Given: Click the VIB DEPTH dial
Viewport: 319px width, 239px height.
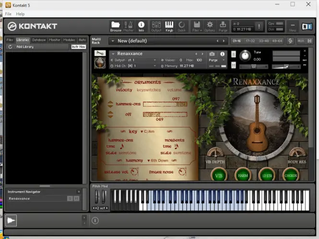Looking at the screenshot, I should (x=215, y=153).
